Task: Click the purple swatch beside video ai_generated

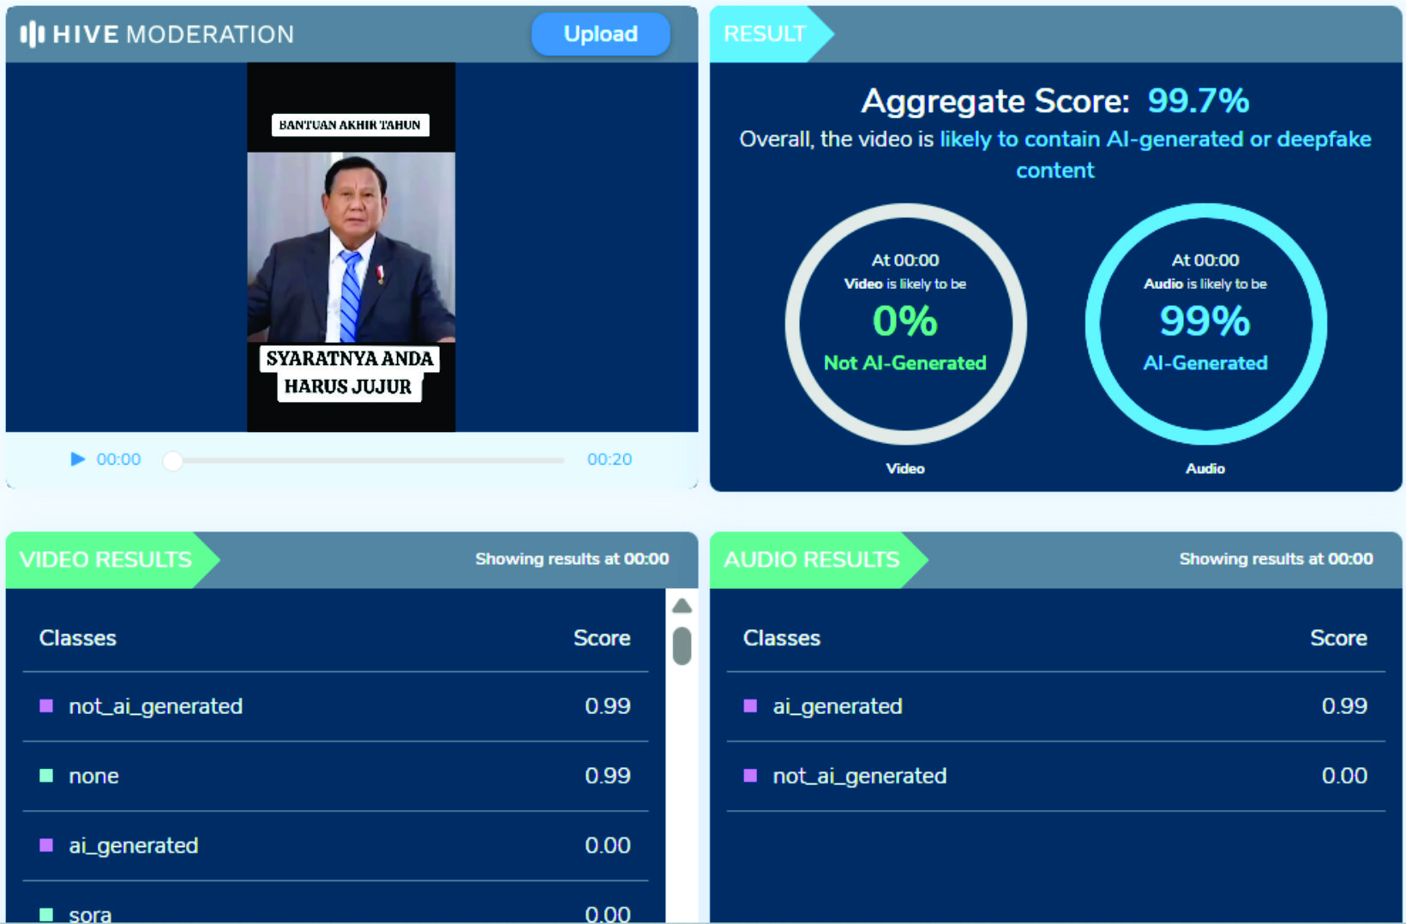Action: tap(46, 845)
